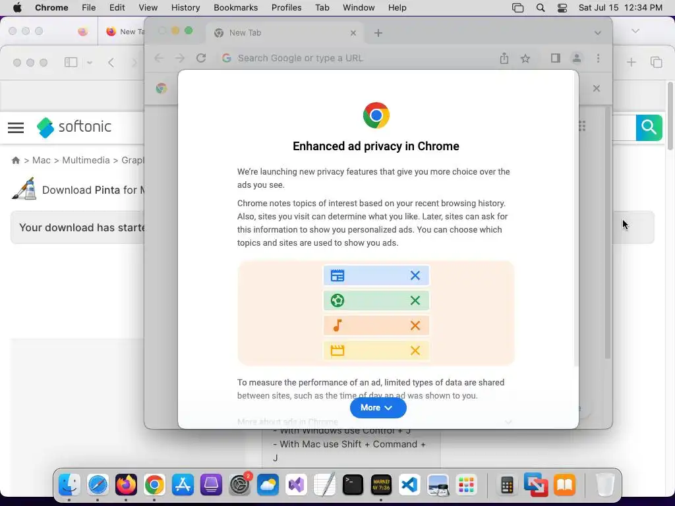
Task: Open the App Store from the Dock
Action: 183,485
